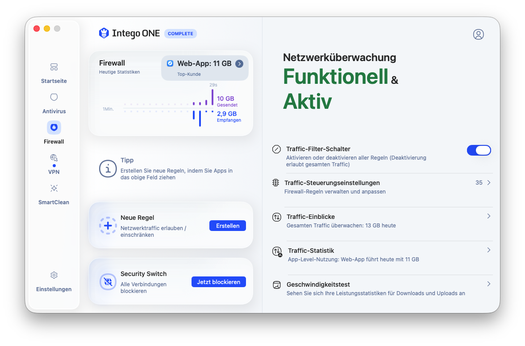The width and height of the screenshot is (525, 346).
Task: Click the Security Switch block icon
Action: pos(108,282)
